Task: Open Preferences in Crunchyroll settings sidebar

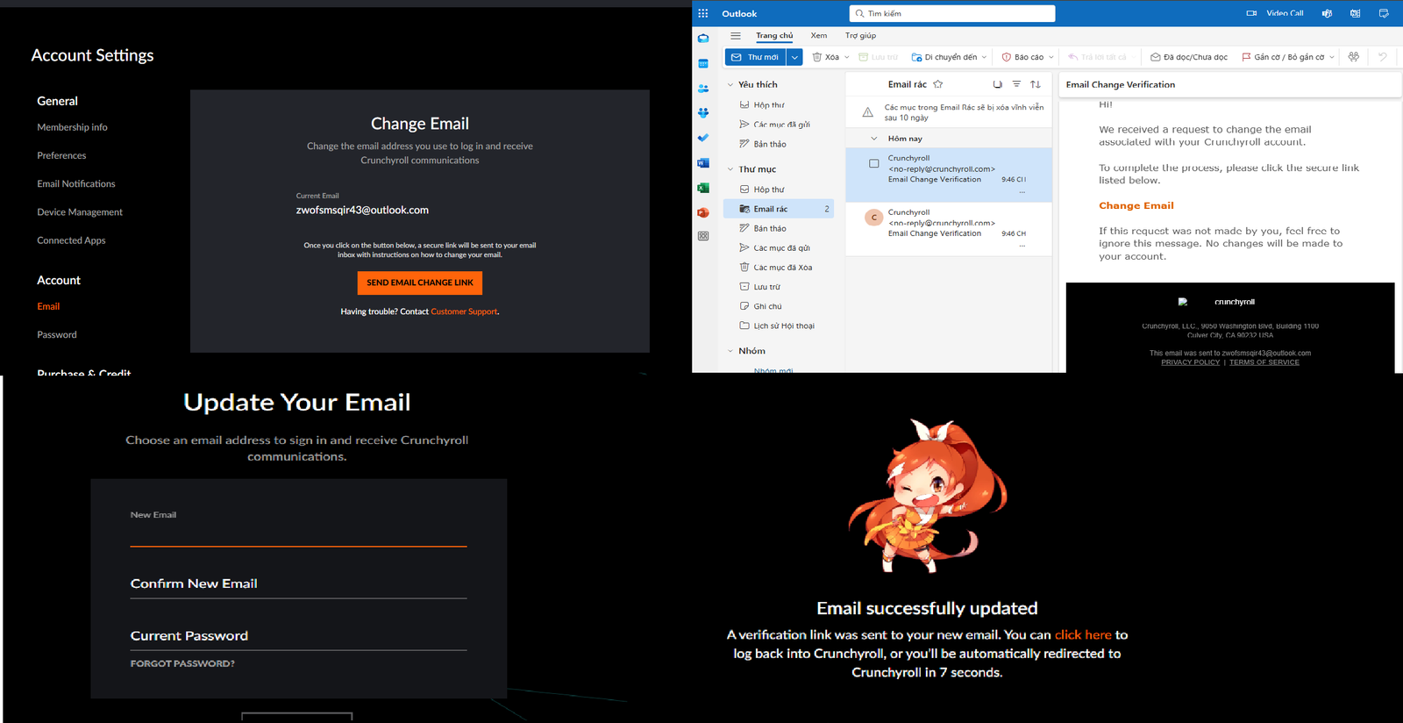Action: 61,155
